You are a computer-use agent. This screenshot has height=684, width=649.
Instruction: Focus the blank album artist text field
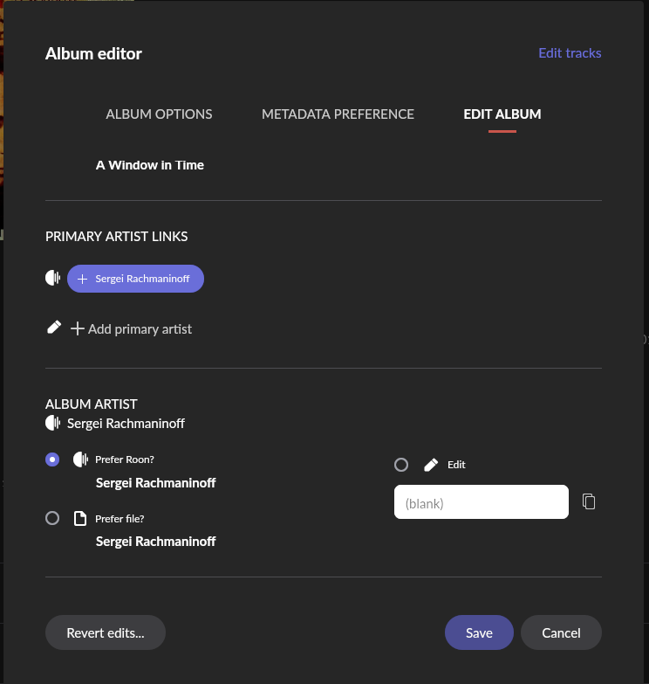482,502
